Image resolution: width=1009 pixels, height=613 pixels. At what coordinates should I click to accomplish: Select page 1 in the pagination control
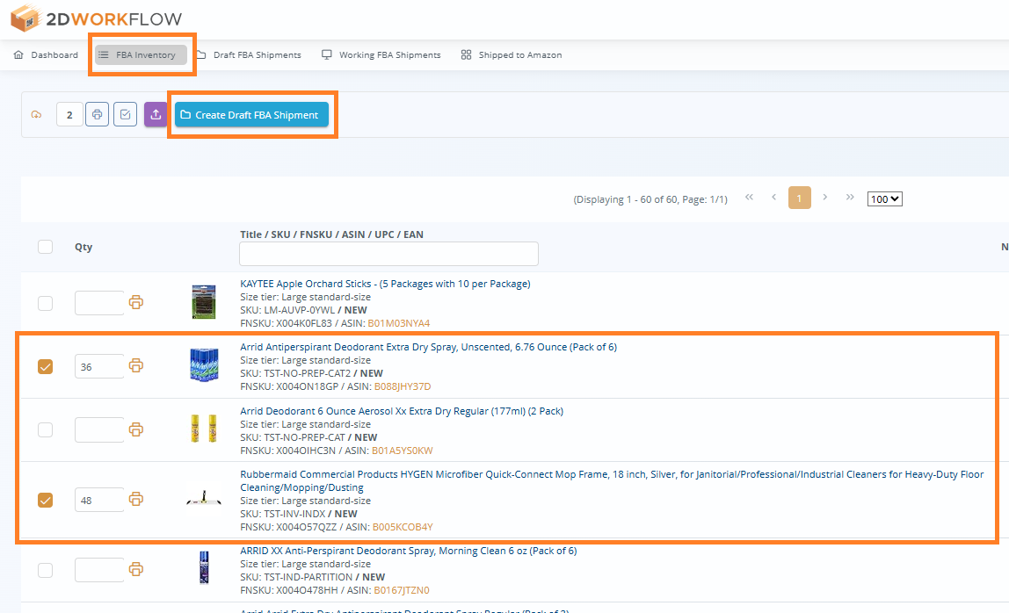(799, 198)
